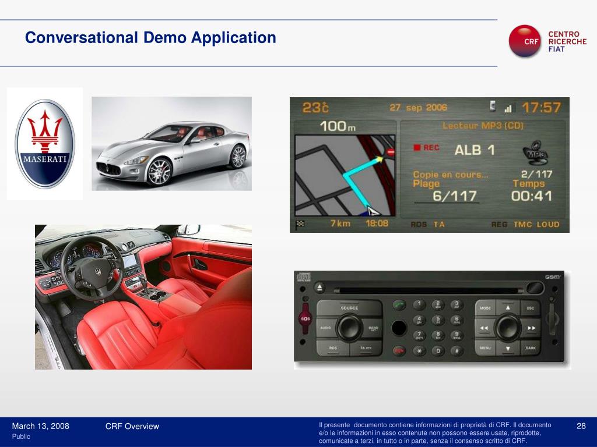Click 'Lecteur MP3 (CD)' heading
The height and width of the screenshot is (447, 597).
pos(483,126)
